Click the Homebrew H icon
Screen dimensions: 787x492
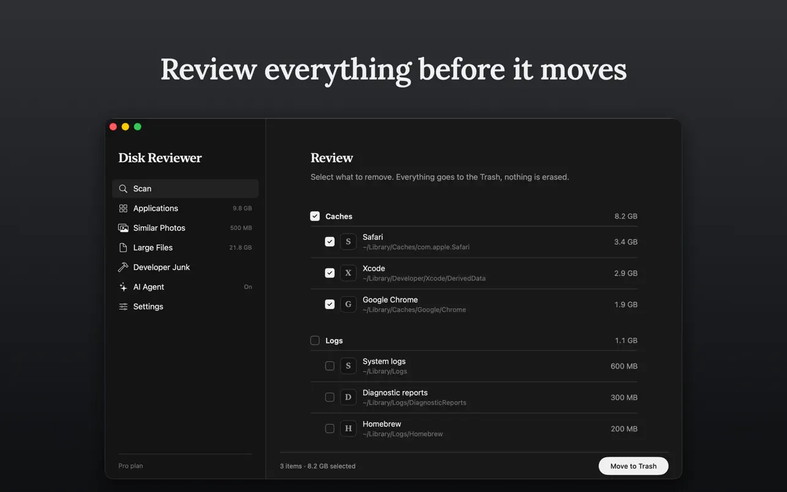[348, 428]
